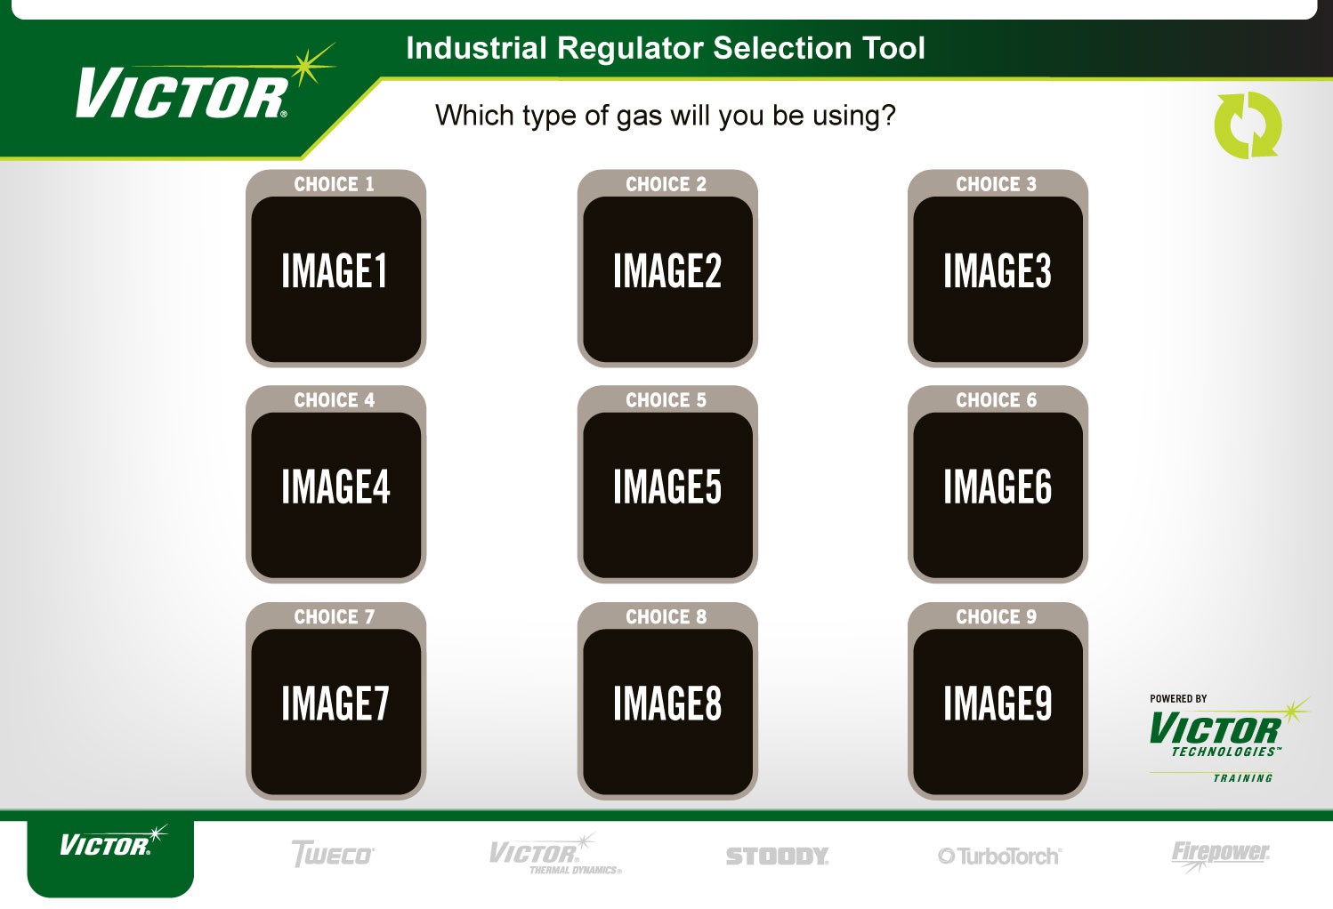The image size is (1333, 909).
Task: Click the gas type question text
Action: 665,116
